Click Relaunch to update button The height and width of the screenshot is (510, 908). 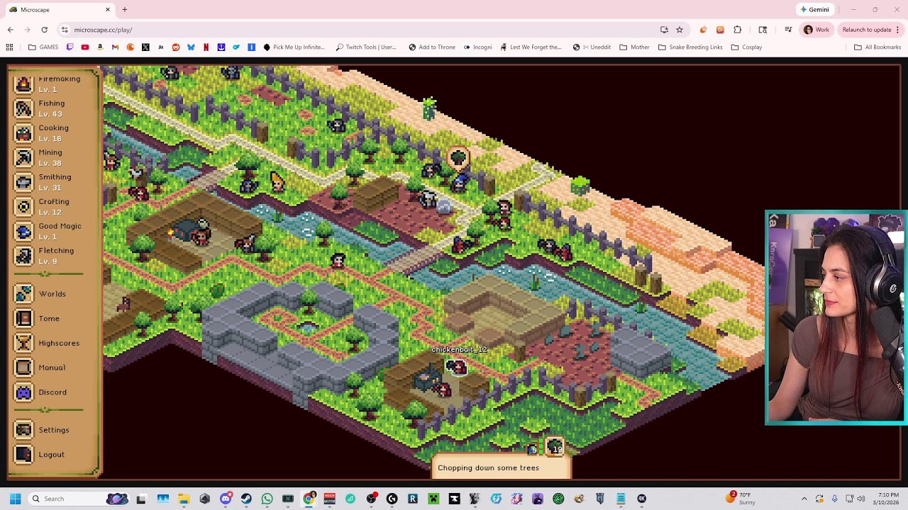[x=870, y=30]
